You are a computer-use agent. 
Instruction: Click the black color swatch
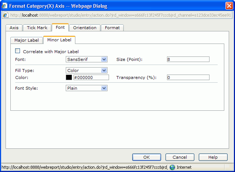tap(69, 78)
